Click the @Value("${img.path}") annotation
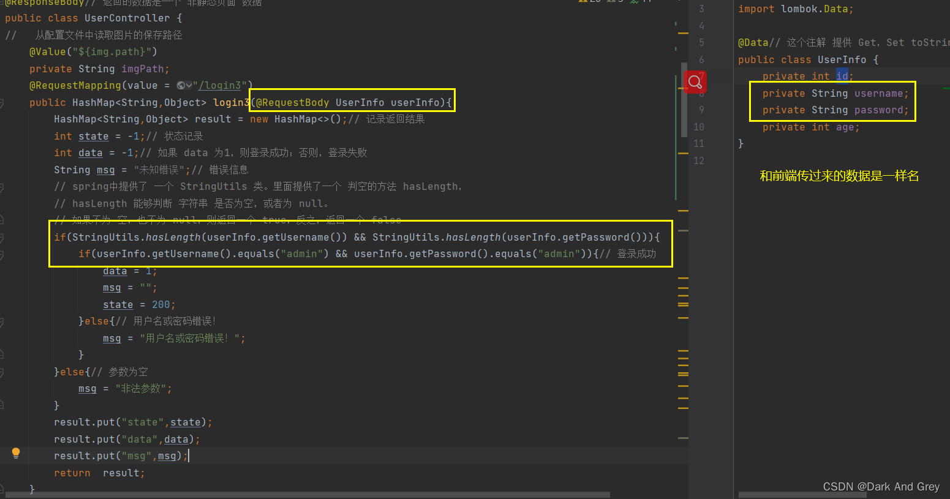 93,52
